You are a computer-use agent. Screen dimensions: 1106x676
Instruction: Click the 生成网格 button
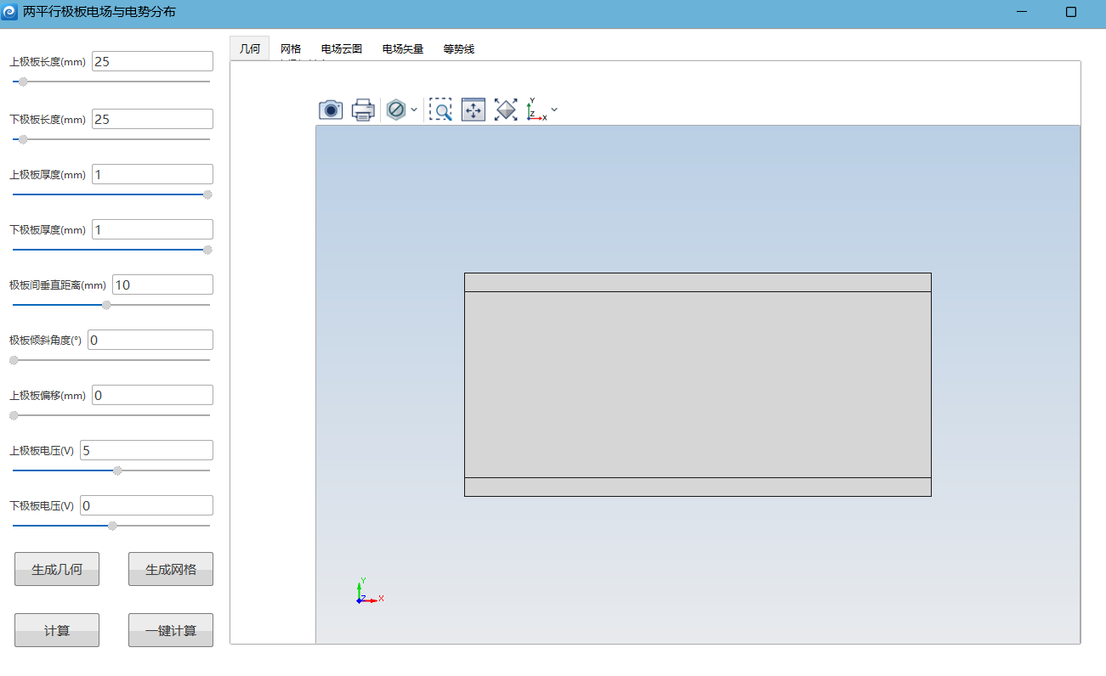171,569
